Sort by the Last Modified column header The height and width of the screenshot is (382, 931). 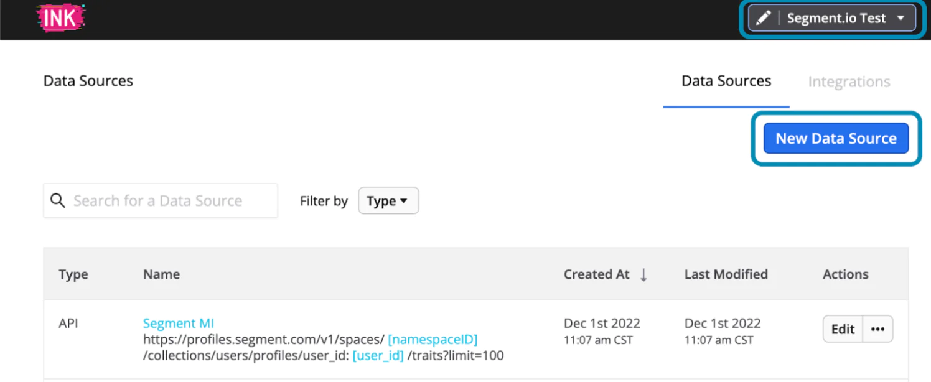(x=726, y=274)
